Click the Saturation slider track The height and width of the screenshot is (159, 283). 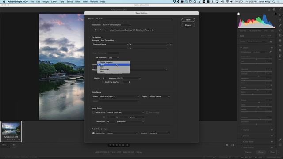pyautogui.click(x=256, y=124)
